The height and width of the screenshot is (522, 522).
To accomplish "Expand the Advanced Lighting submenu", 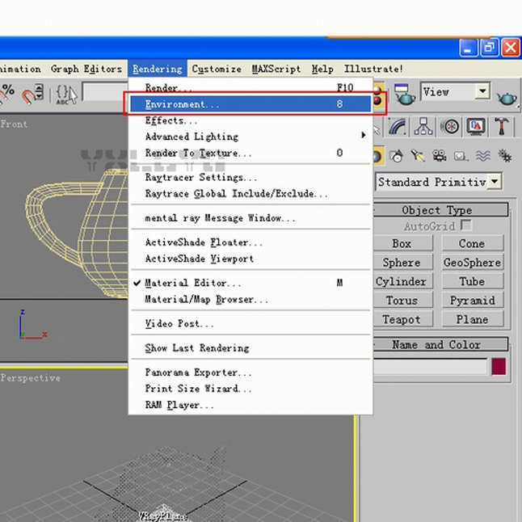I will pos(250,137).
